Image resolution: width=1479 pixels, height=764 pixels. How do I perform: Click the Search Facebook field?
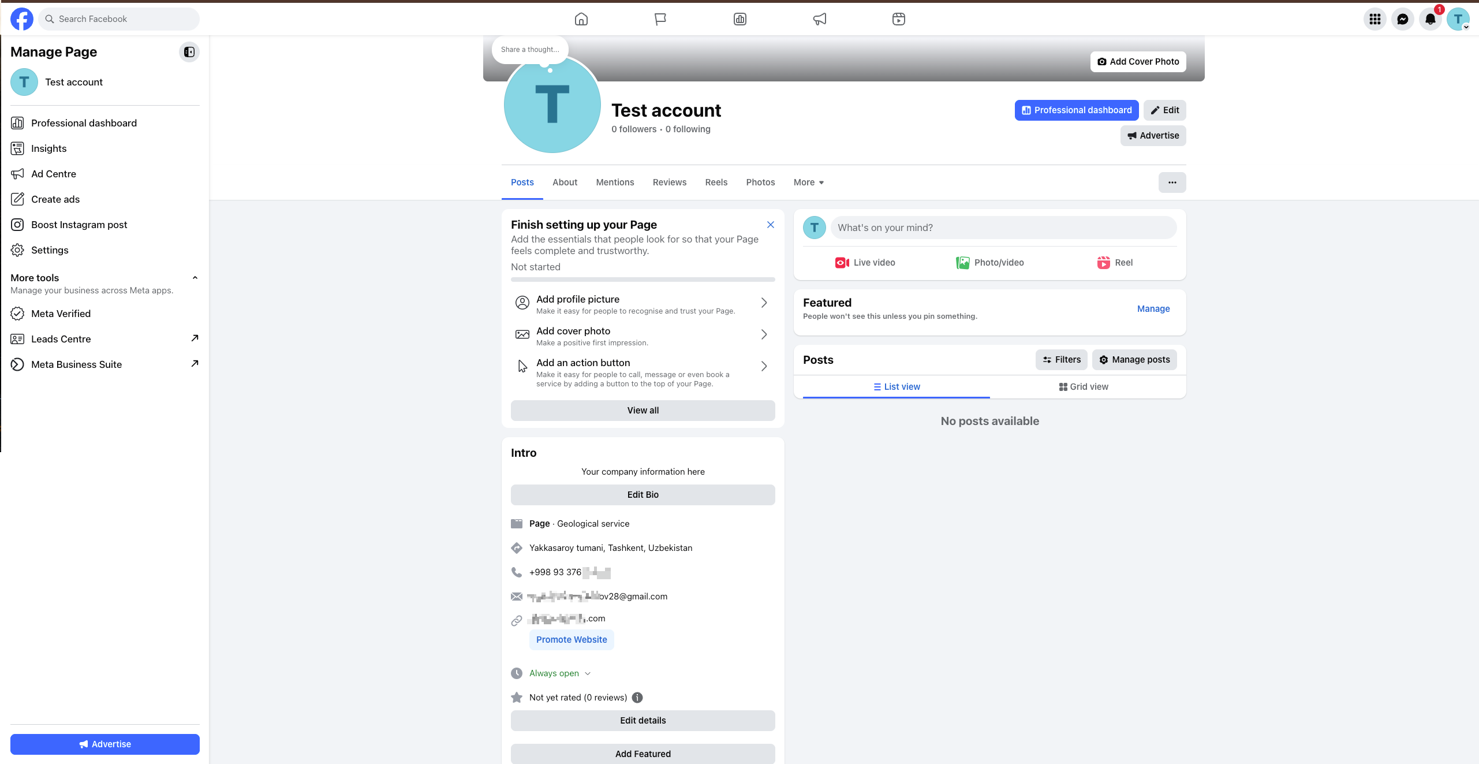pos(119,19)
